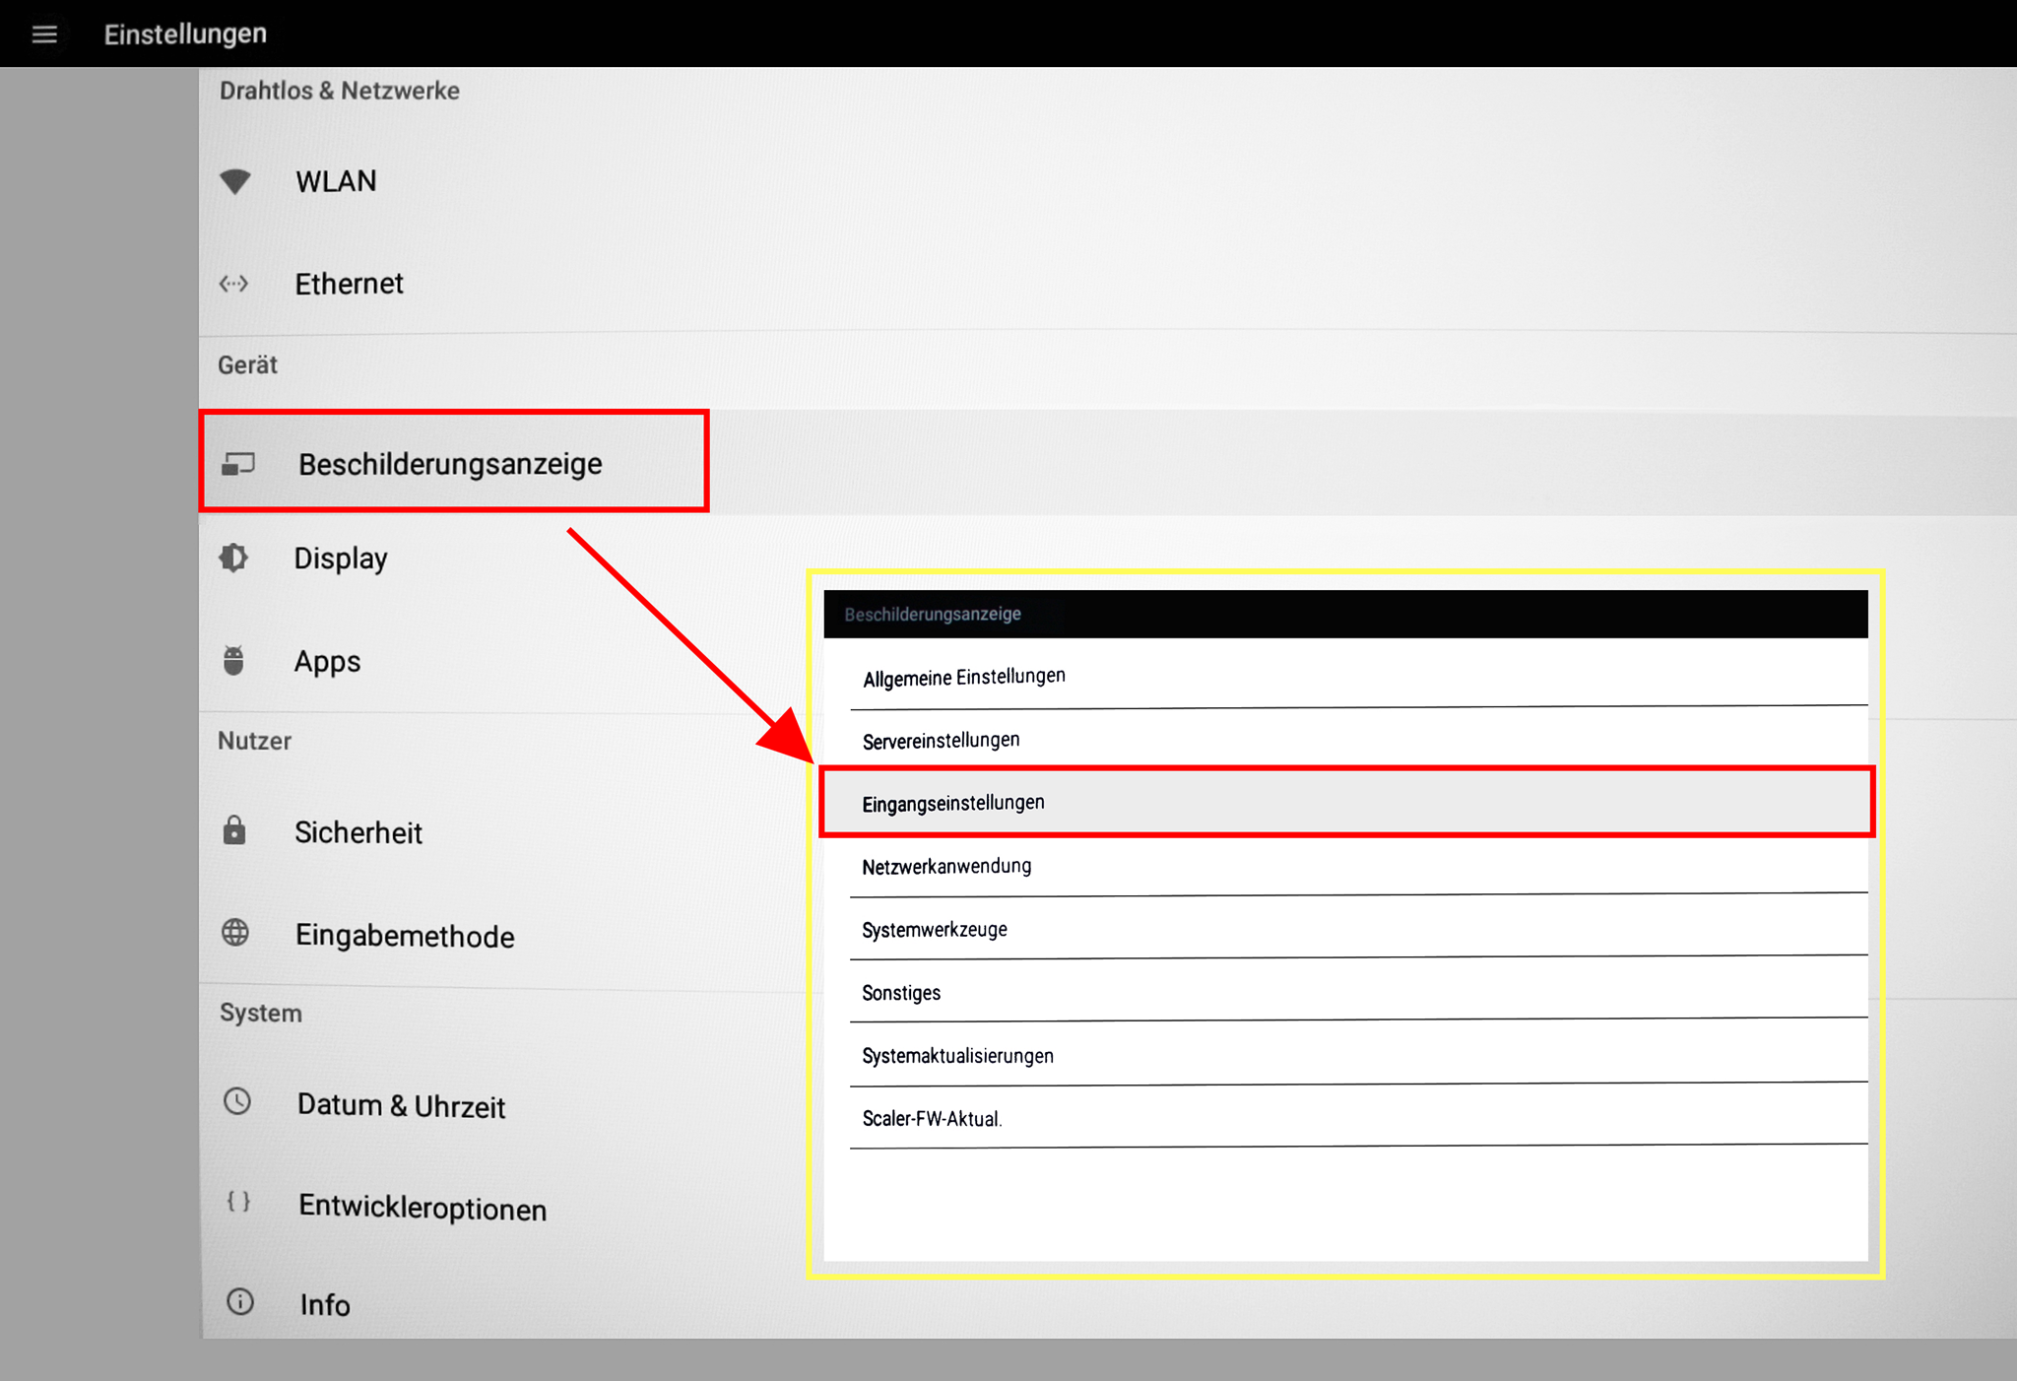Click the Sicherheit lock icon

(234, 831)
